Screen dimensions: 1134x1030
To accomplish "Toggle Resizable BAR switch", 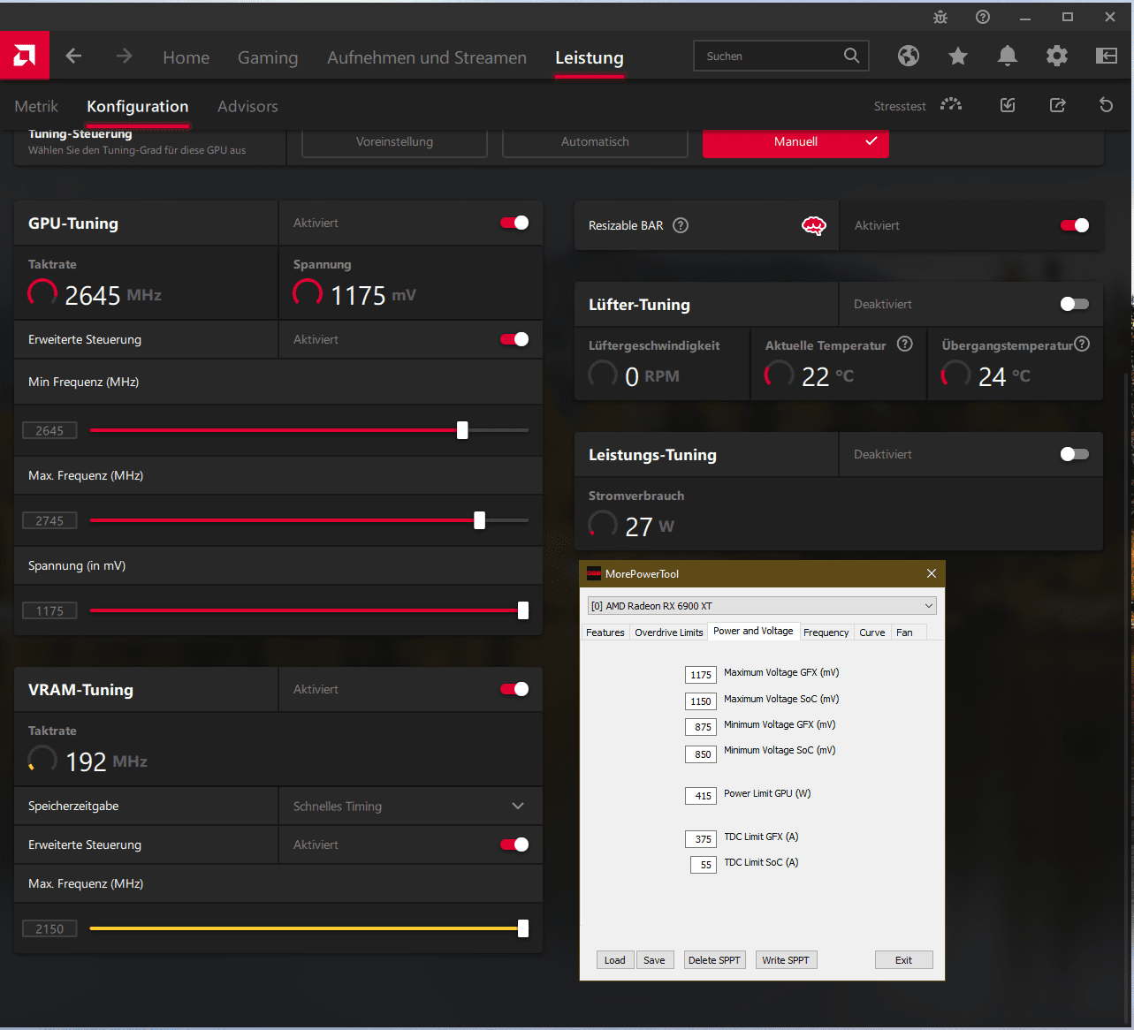I will 1075,225.
